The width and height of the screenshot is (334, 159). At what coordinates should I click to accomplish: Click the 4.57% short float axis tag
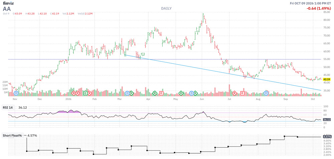(327, 137)
